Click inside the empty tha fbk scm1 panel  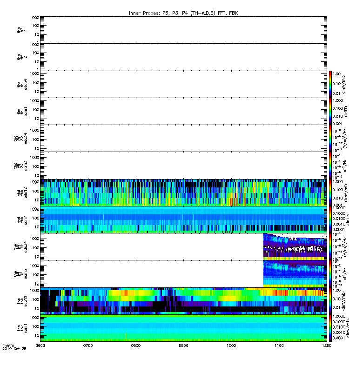pos(183,112)
